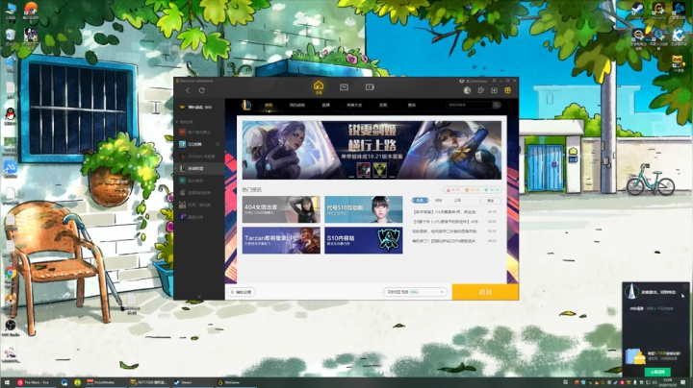Open the download manager icon
Viewport: 693px width, 388px height.
pos(494,90)
